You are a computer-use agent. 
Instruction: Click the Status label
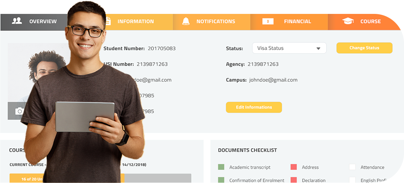(234, 48)
